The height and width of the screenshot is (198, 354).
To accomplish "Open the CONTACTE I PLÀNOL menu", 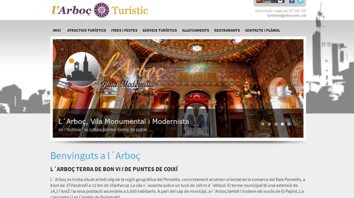I will tap(262, 30).
